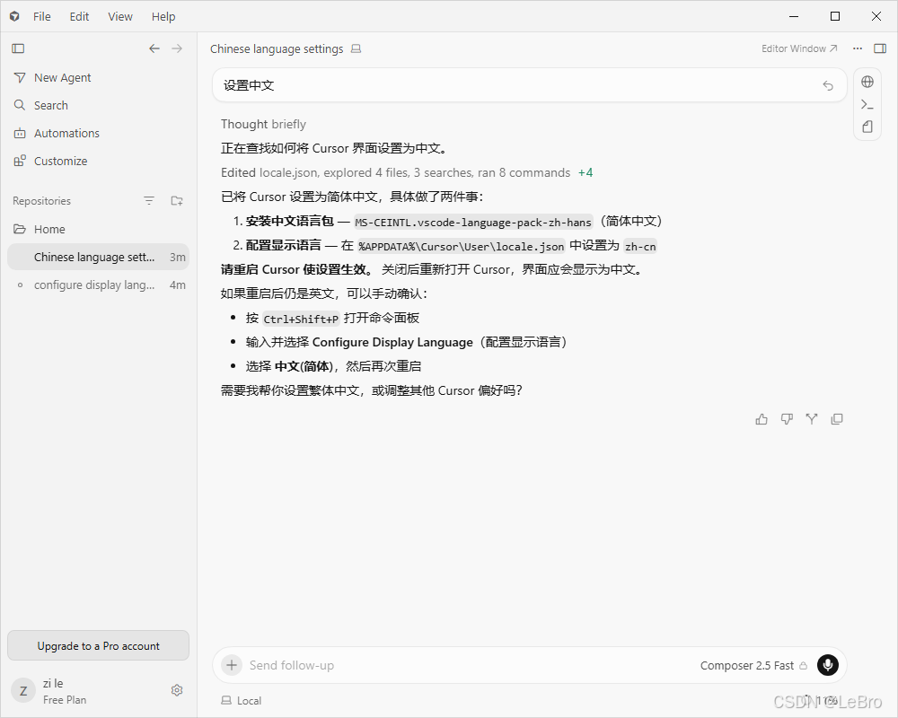Click the Local environment selector
The image size is (898, 718).
click(x=241, y=701)
